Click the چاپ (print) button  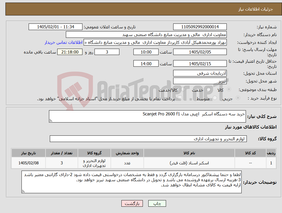click(157, 204)
